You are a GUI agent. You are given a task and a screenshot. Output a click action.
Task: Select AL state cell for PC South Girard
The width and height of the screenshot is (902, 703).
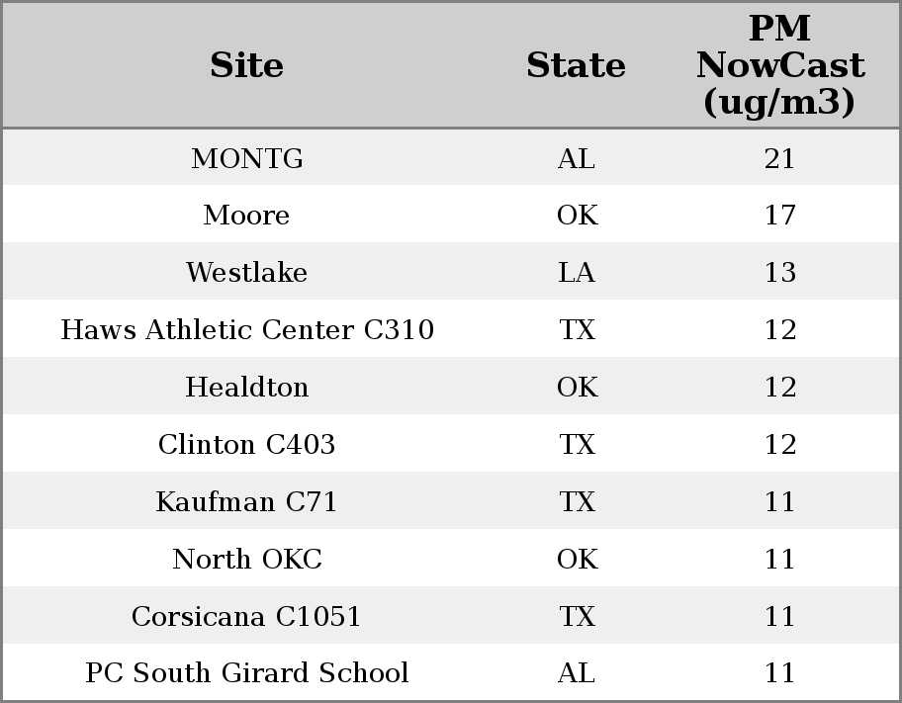(577, 672)
